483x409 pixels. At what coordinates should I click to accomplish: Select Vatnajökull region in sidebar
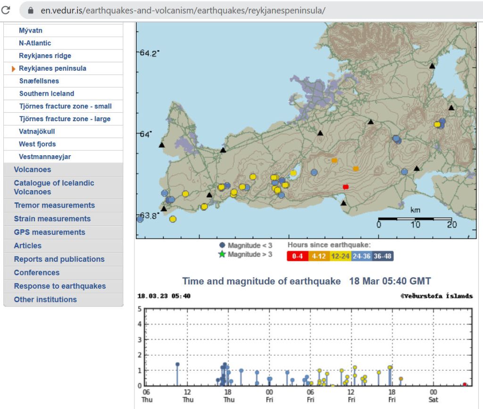coord(37,132)
